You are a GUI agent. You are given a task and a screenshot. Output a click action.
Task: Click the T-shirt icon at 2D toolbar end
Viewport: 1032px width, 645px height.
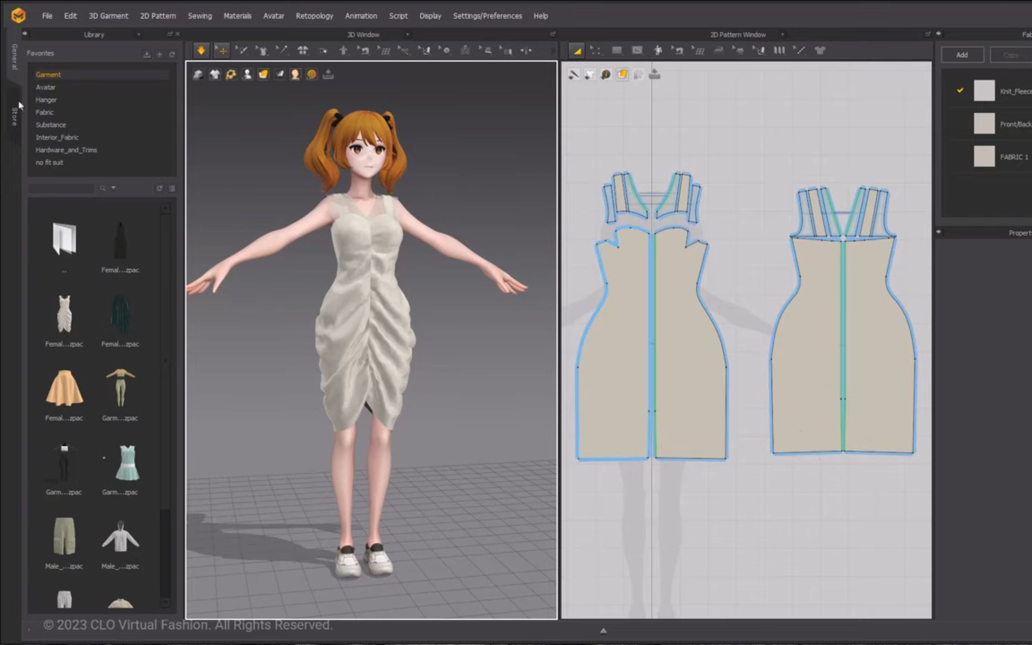(x=820, y=51)
